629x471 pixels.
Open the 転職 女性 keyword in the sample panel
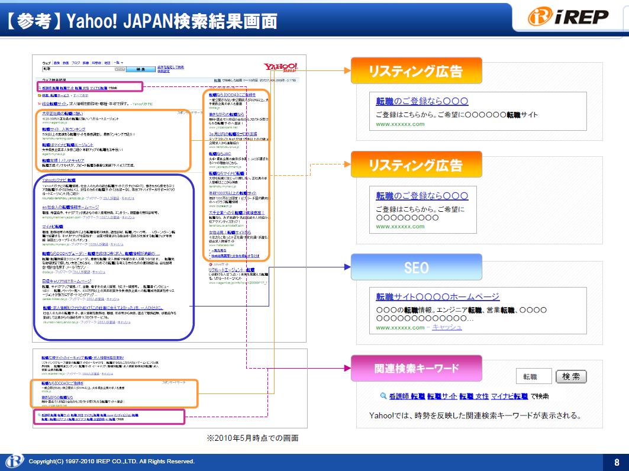click(x=474, y=396)
